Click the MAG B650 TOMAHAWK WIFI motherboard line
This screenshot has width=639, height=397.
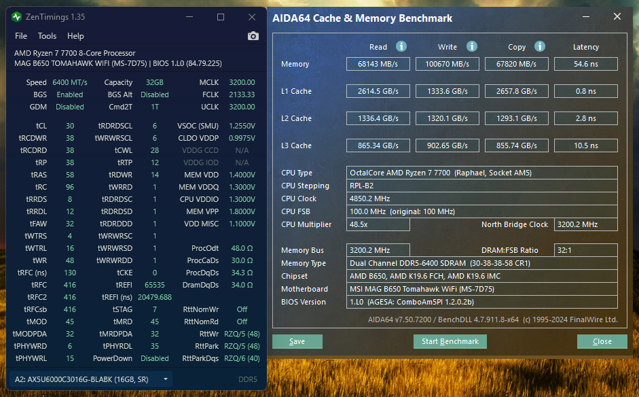[x=118, y=63]
